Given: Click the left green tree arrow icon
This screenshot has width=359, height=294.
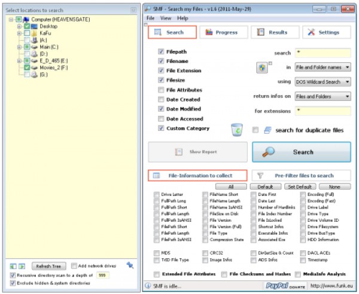Looking at the screenshot, I should point(13,266).
